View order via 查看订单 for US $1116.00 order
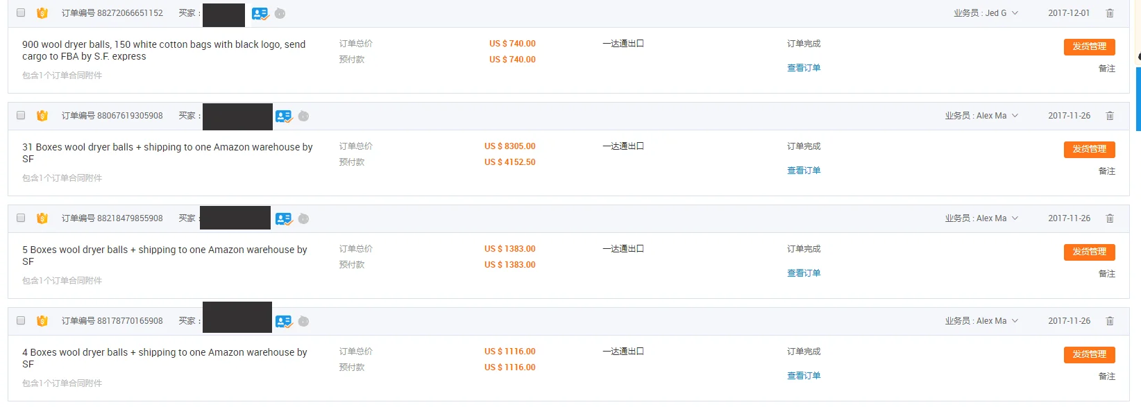 pos(804,376)
